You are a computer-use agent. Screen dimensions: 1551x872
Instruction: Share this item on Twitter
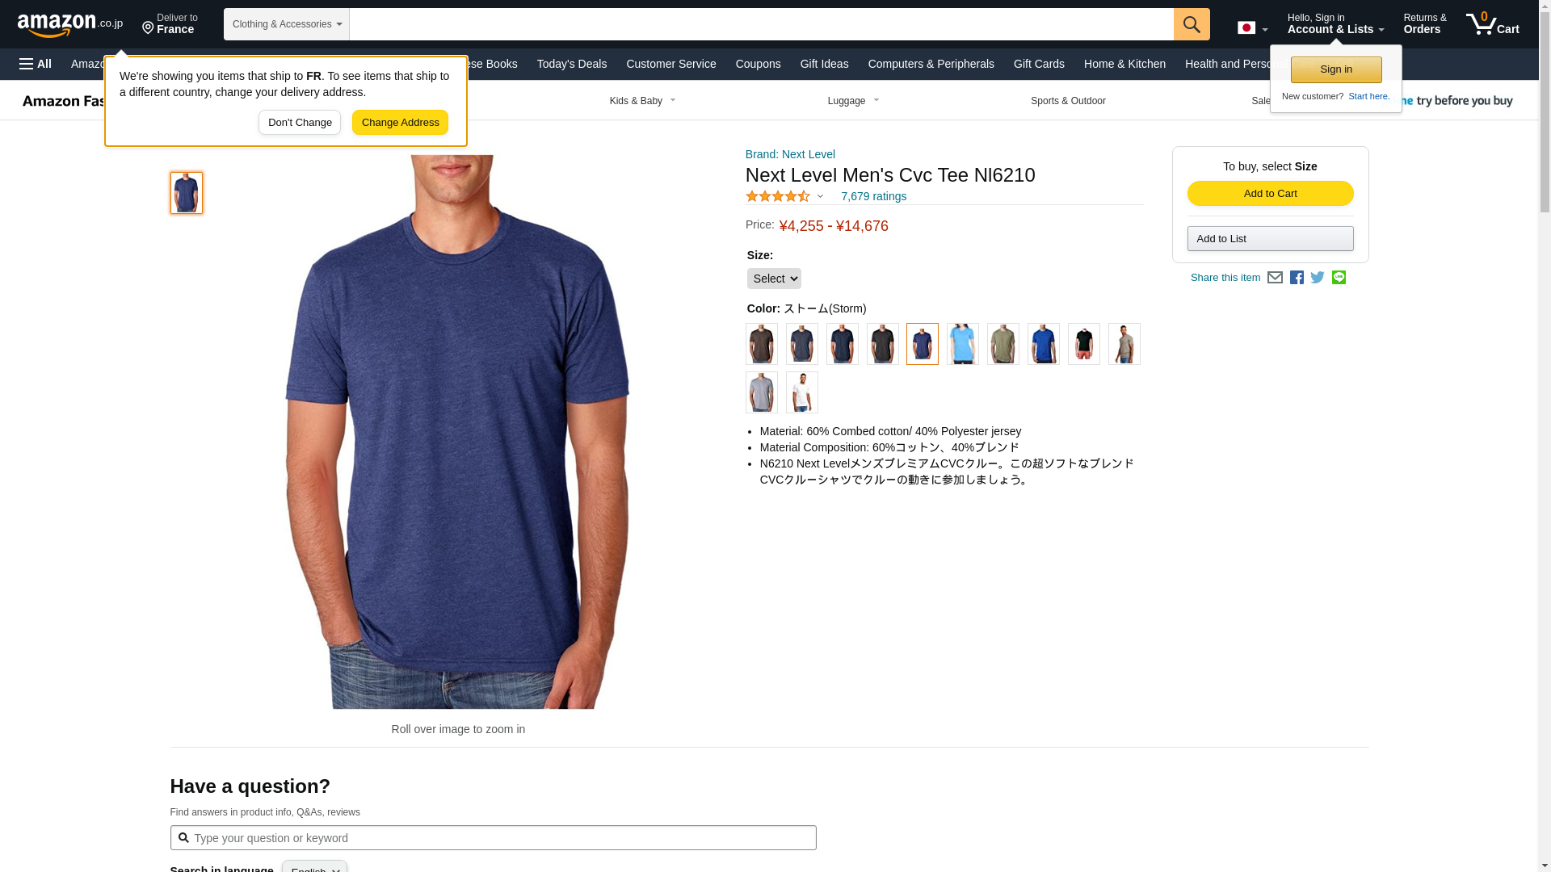pos(1318,278)
